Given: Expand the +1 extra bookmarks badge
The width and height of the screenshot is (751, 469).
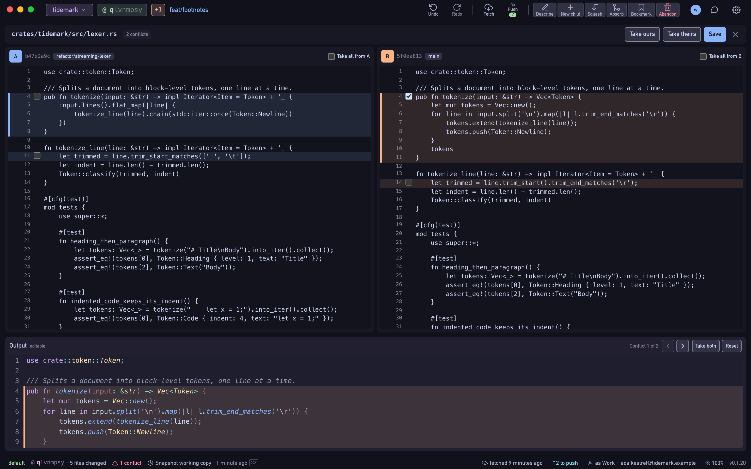Looking at the screenshot, I should coord(158,10).
